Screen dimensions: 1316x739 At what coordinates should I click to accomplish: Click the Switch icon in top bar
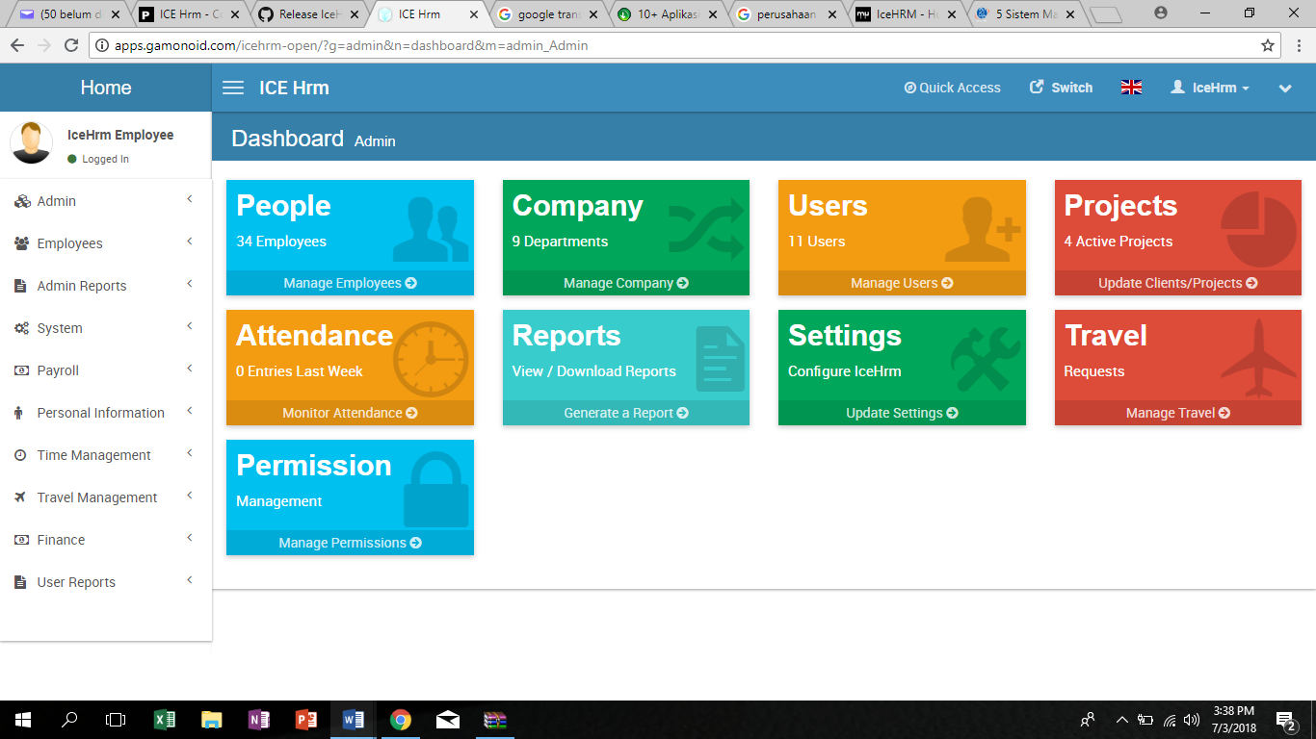click(1038, 87)
